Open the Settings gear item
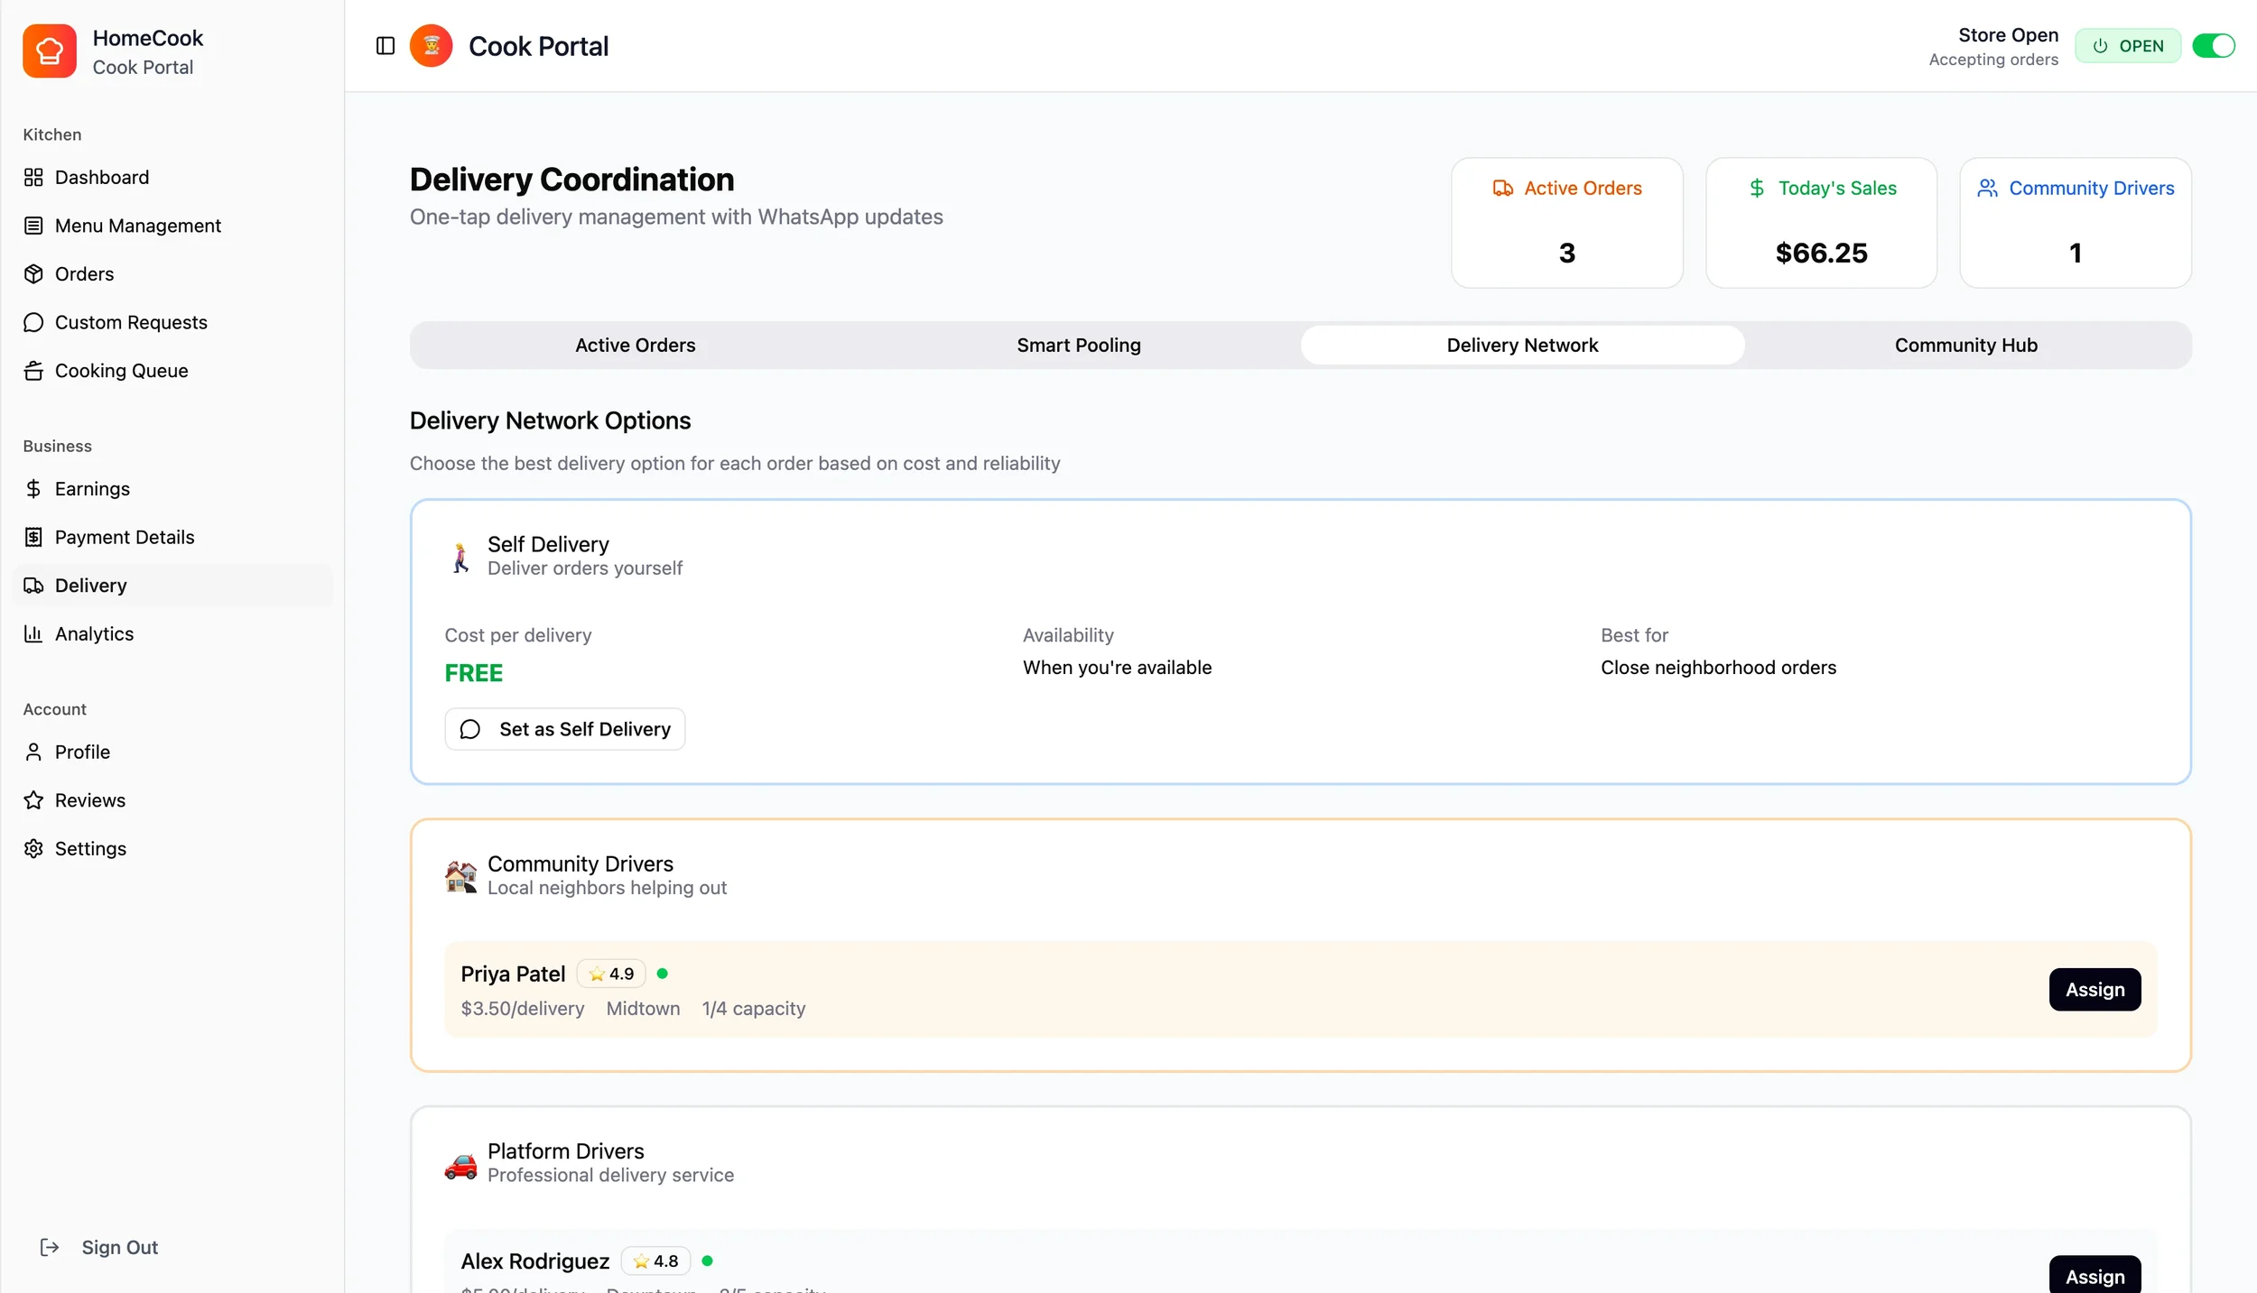The width and height of the screenshot is (2257, 1293). tap(90, 849)
